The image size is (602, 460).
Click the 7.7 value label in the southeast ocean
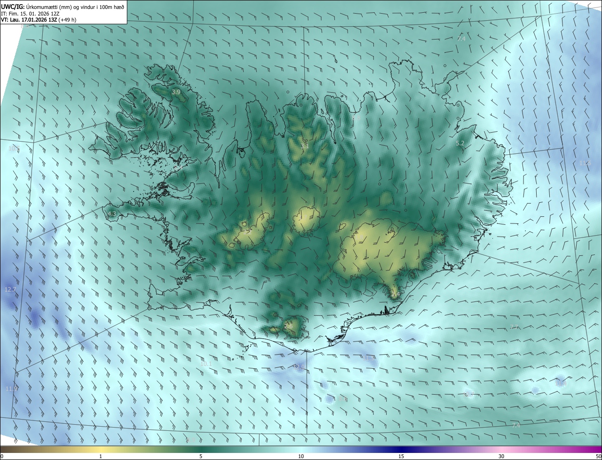click(x=514, y=327)
